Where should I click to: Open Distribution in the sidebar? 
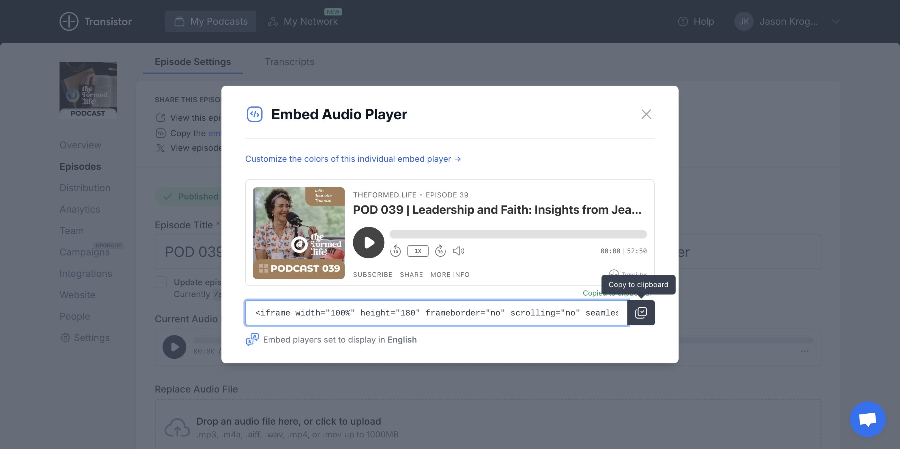(85, 188)
